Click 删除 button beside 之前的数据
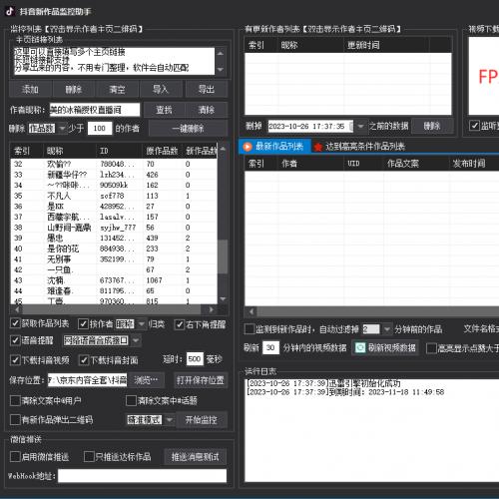Screen dimensions: 499x499 [x=432, y=126]
